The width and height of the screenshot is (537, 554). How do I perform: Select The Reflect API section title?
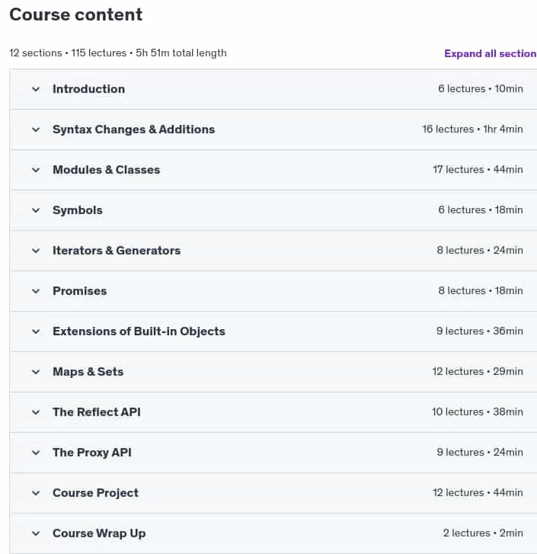pyautogui.click(x=97, y=412)
